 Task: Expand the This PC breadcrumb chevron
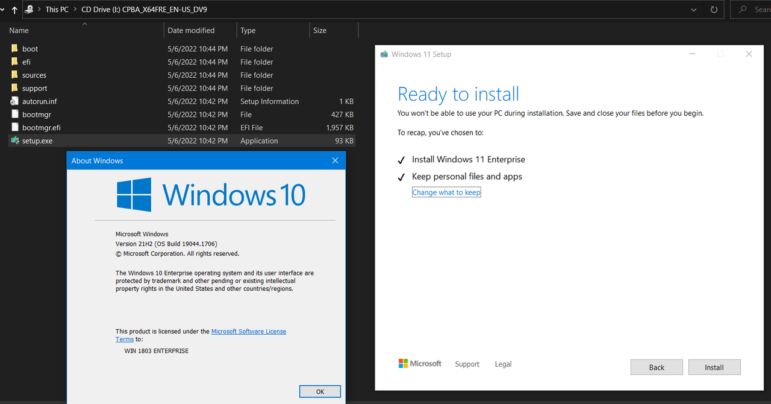click(x=75, y=10)
